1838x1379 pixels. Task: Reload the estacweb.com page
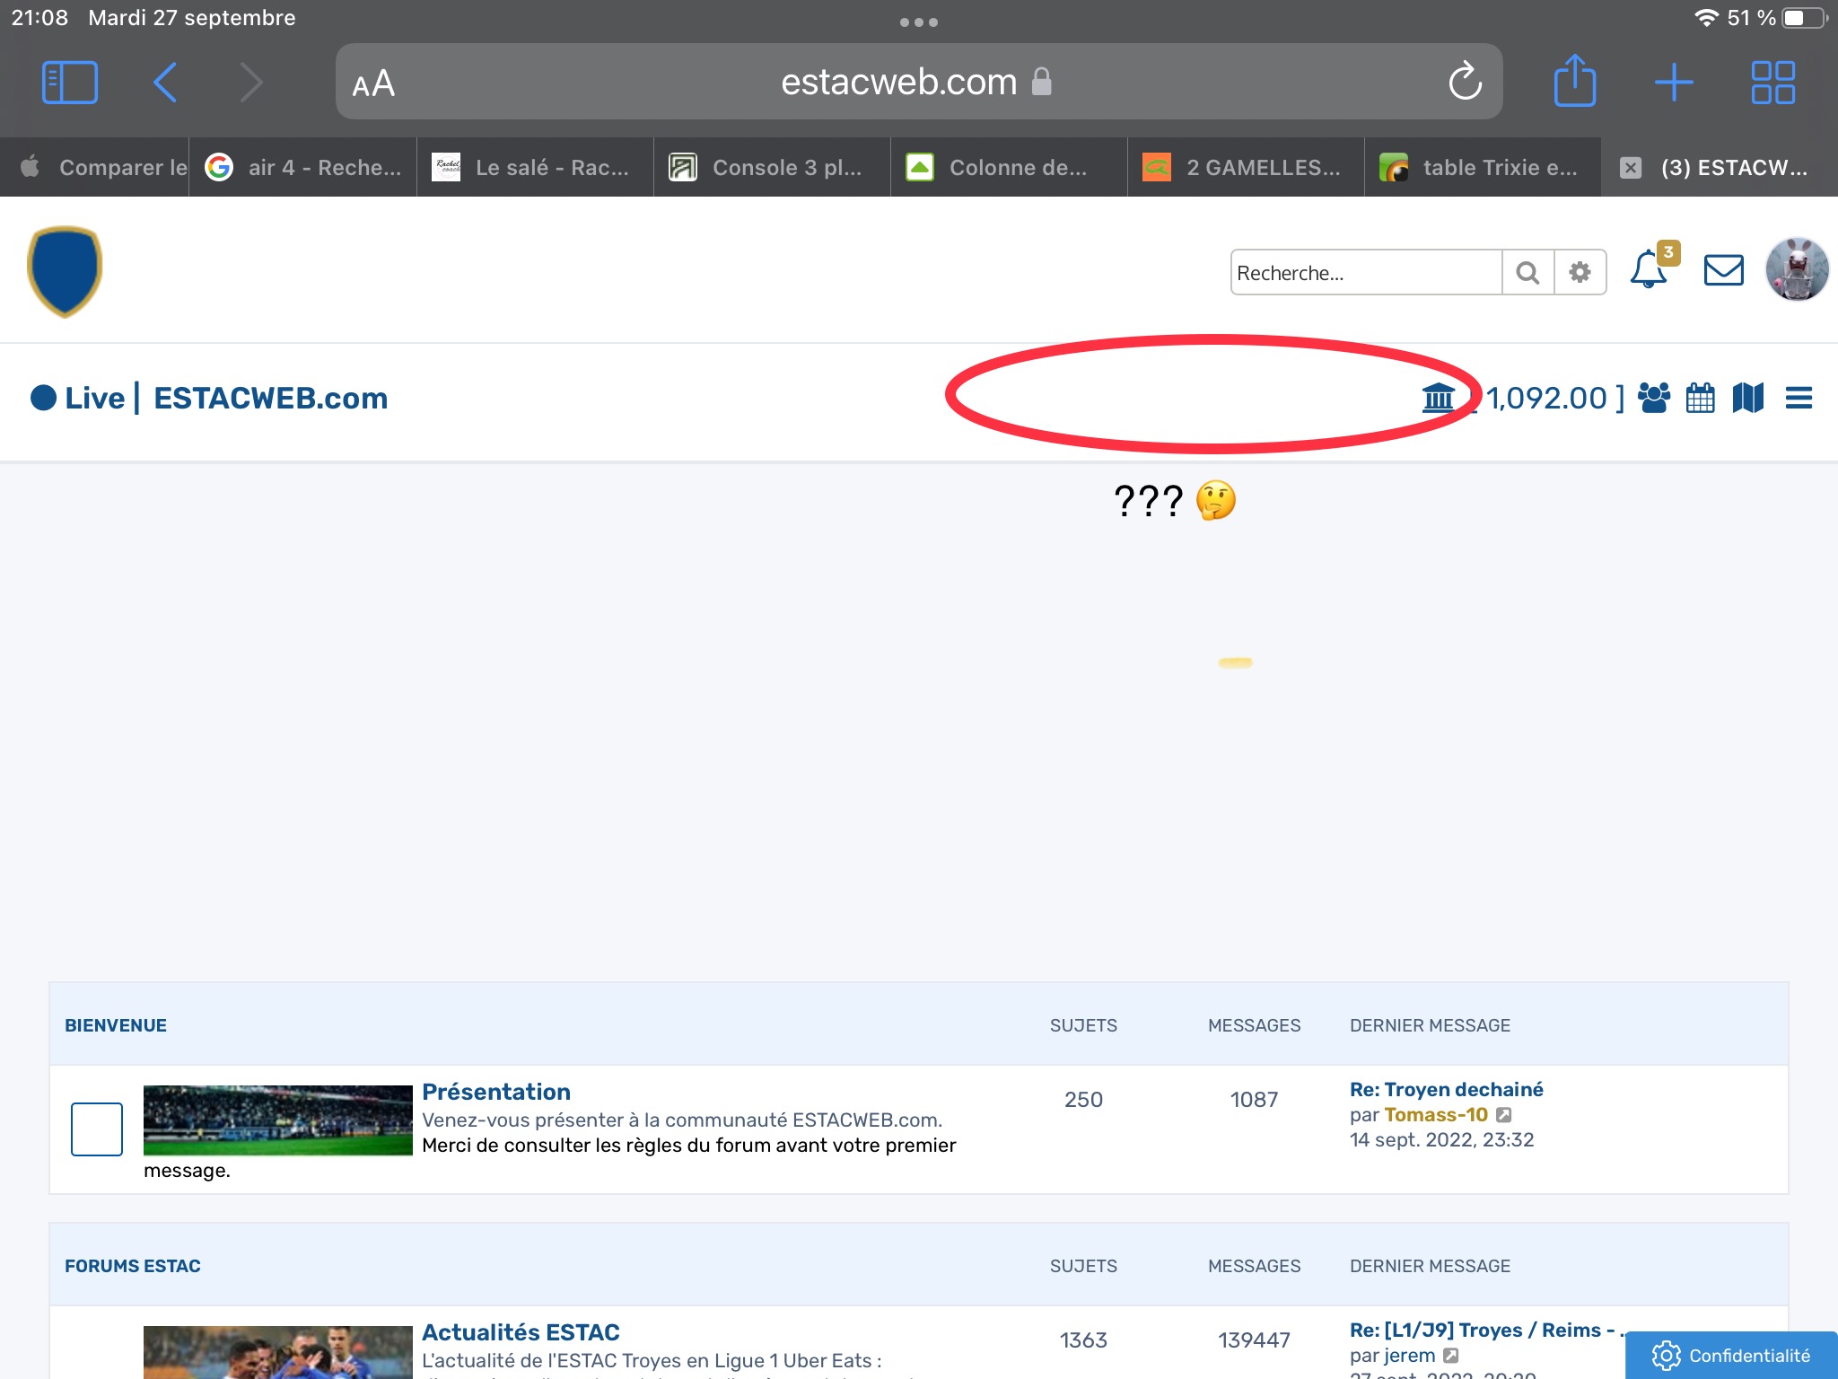point(1465,82)
